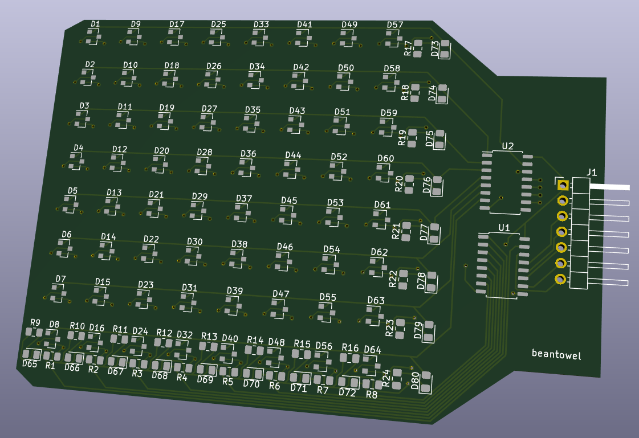Click the D40 LED label
The height and width of the screenshot is (438, 639).
coord(230,338)
